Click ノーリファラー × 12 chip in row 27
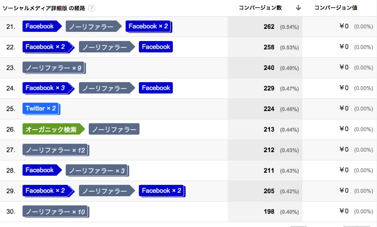 [x=56, y=150]
